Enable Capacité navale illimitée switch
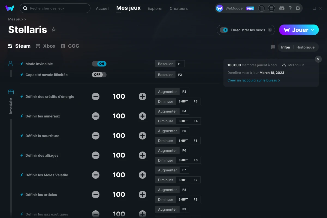Viewport: 327px width, 218px height. (x=99, y=75)
